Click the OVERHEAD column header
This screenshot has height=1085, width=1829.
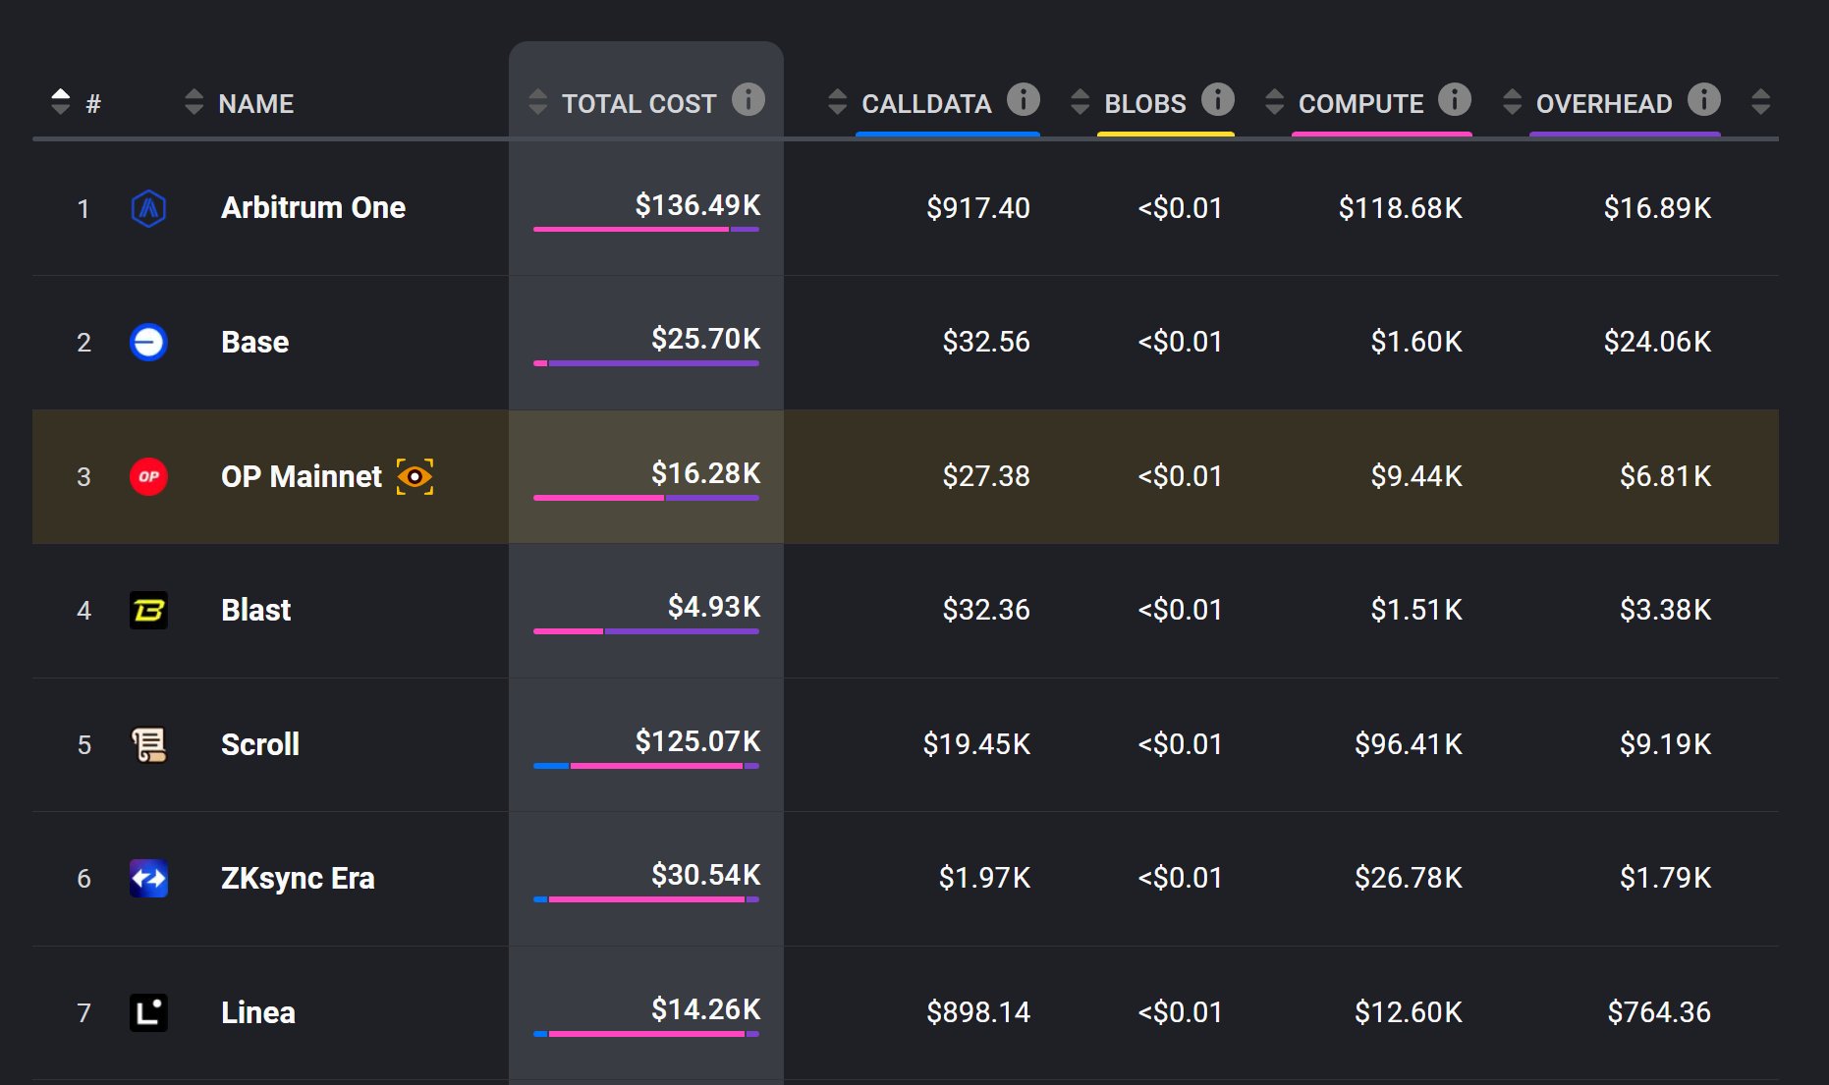[1604, 104]
